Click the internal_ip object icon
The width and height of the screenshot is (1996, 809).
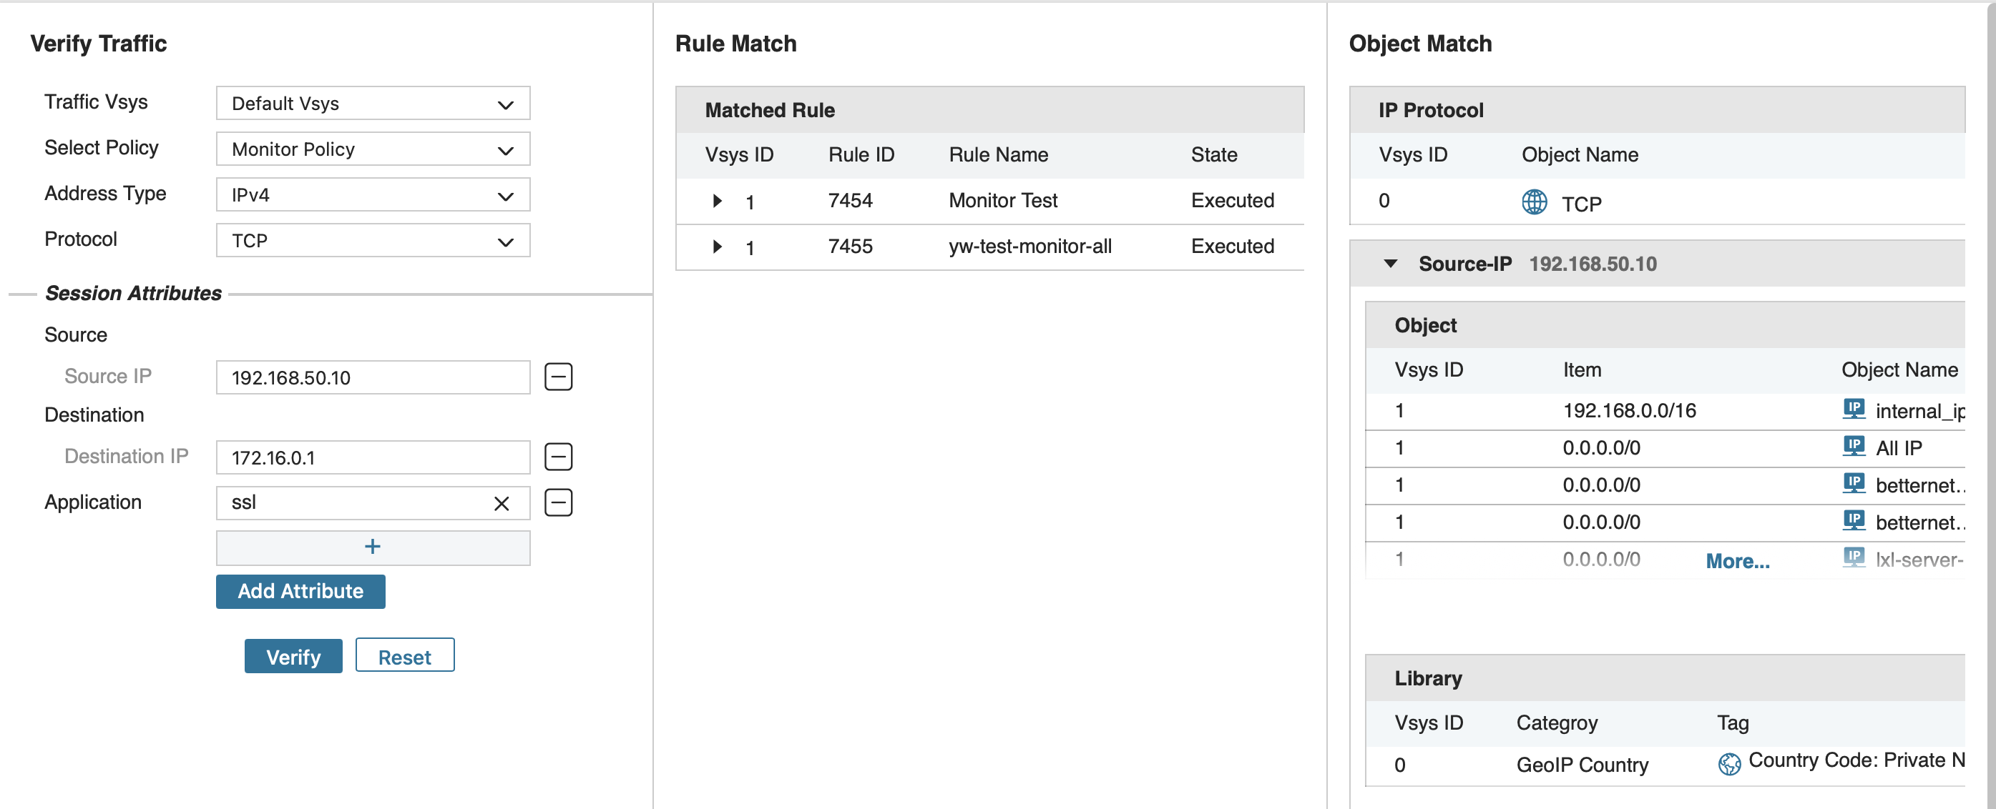tap(1854, 409)
